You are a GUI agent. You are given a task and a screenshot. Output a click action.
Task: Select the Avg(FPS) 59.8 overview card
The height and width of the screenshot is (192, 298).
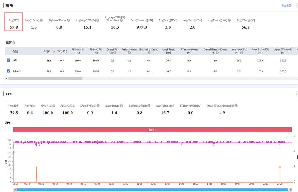coord(13,22)
